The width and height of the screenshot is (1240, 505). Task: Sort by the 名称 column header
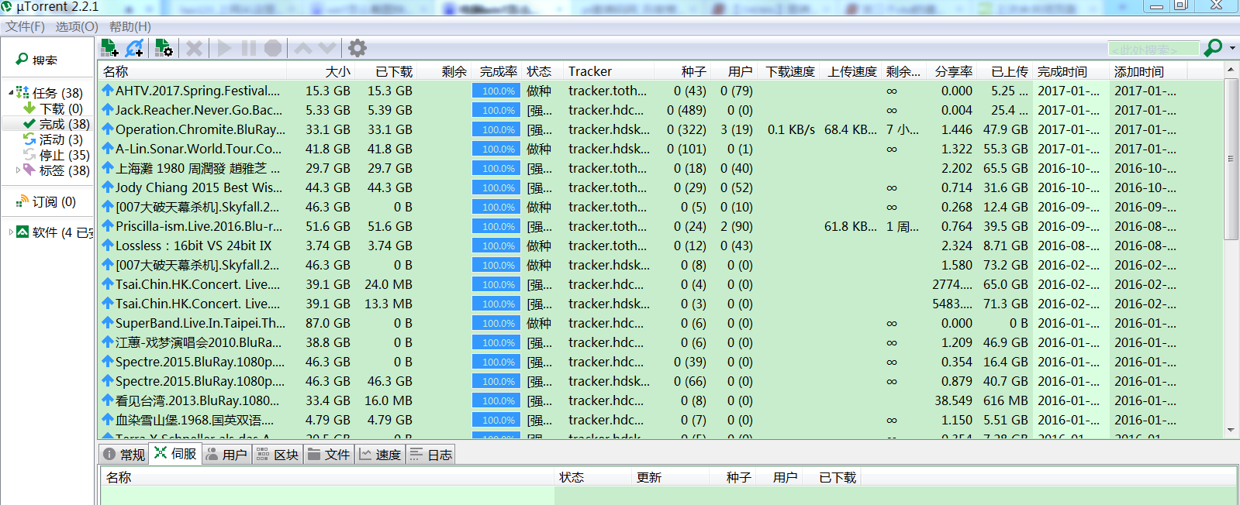(193, 71)
